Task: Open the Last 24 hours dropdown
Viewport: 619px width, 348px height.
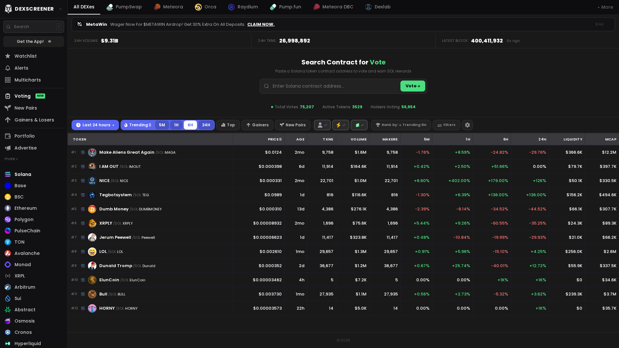Action: point(95,125)
